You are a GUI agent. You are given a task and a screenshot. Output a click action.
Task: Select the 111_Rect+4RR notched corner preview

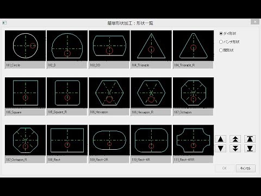click(x=193, y=140)
